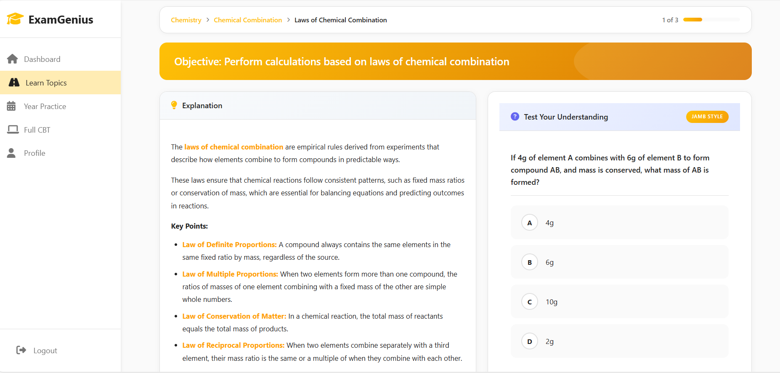Go to the Full CBT section

(61, 130)
